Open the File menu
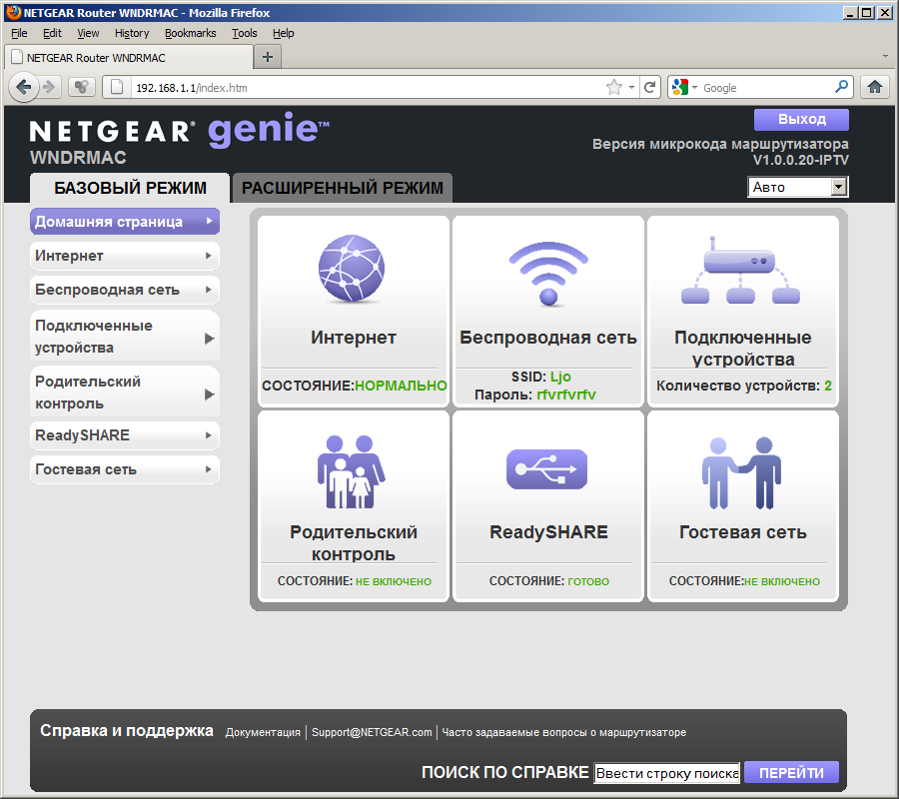 [x=19, y=33]
